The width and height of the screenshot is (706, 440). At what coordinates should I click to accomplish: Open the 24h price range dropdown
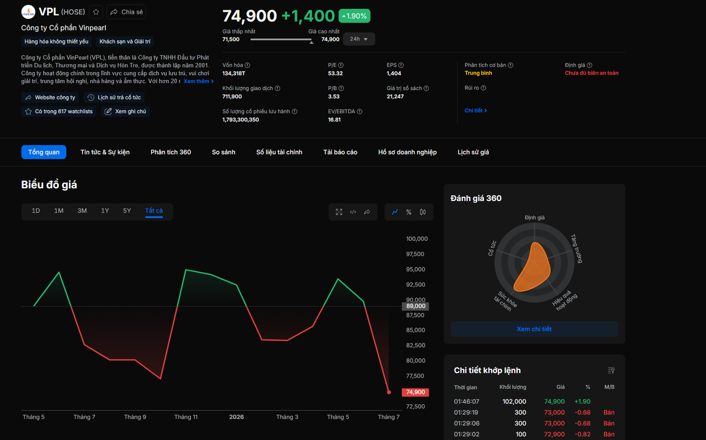pos(359,39)
